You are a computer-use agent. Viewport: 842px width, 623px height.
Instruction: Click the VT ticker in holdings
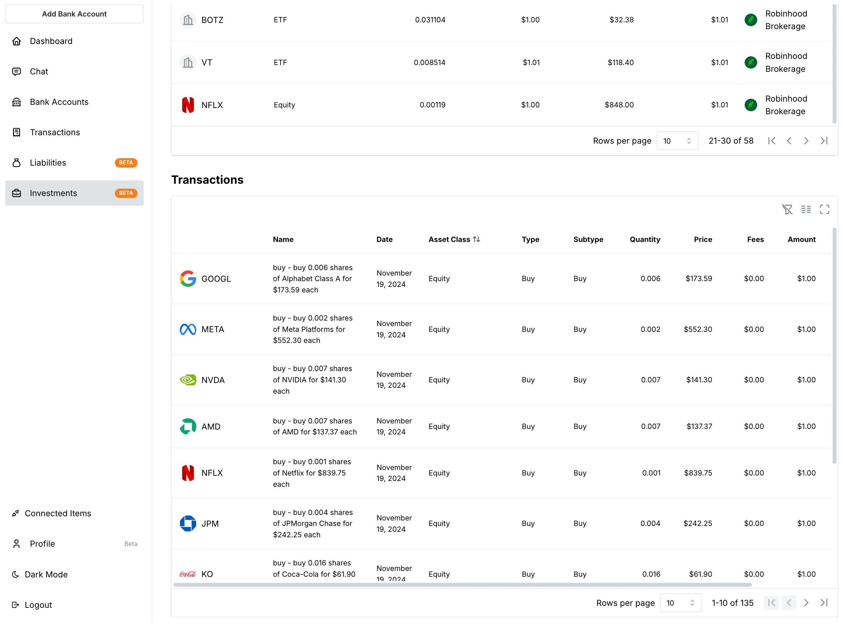pos(207,63)
